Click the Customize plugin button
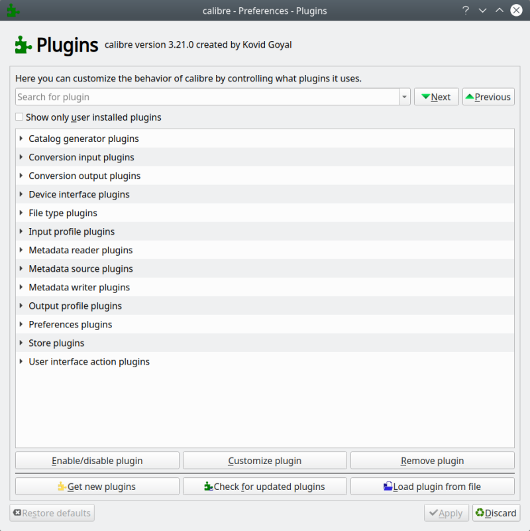 tap(264, 460)
